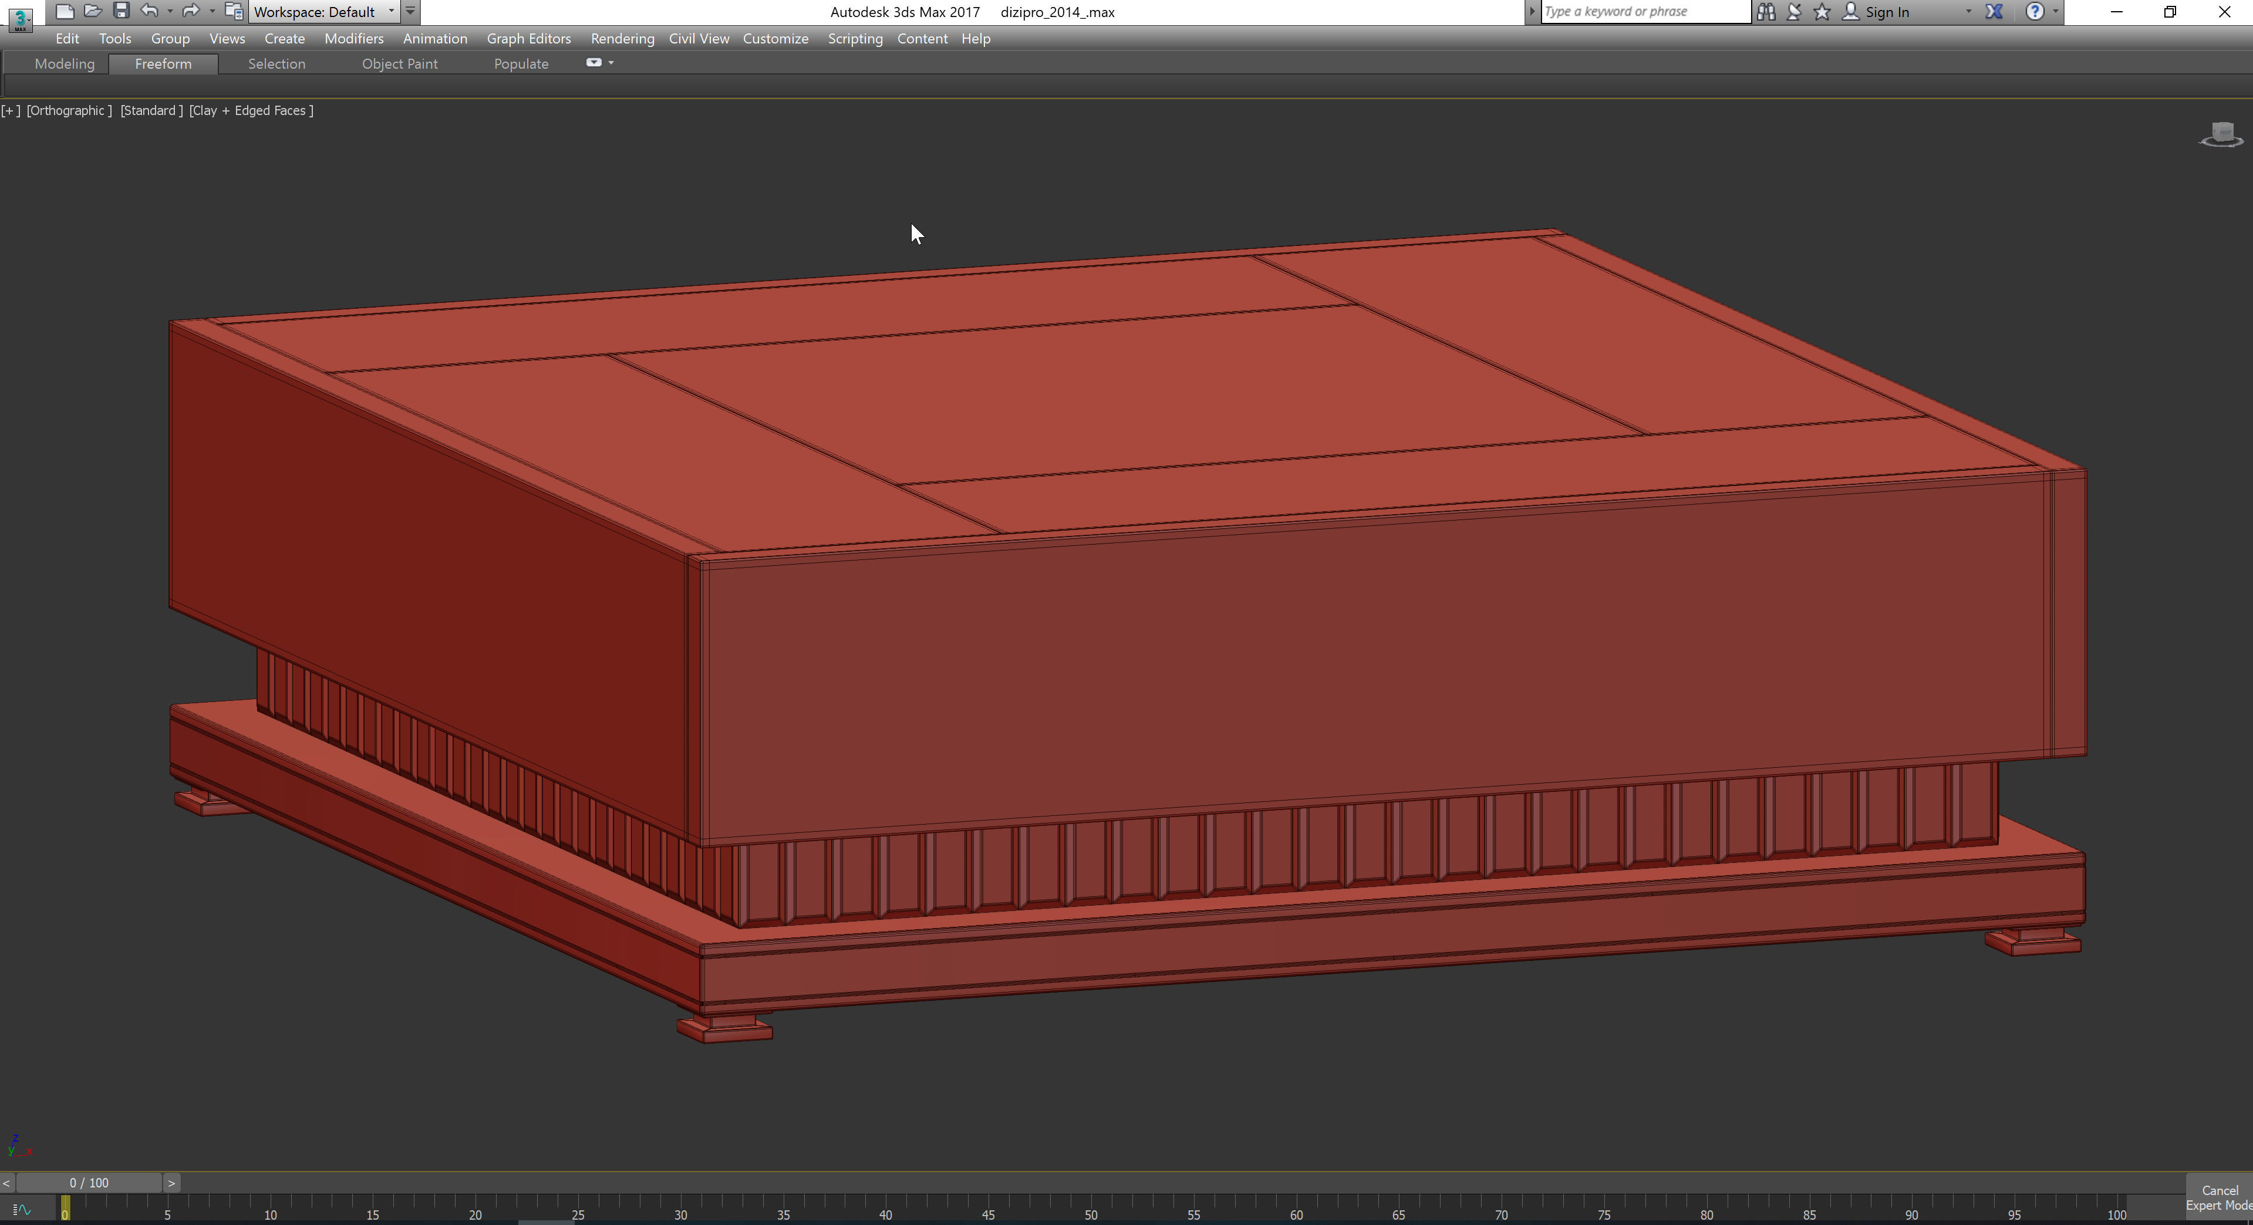Open the Redo history dropdown arrow
The image size is (2253, 1225).
pyautogui.click(x=212, y=11)
